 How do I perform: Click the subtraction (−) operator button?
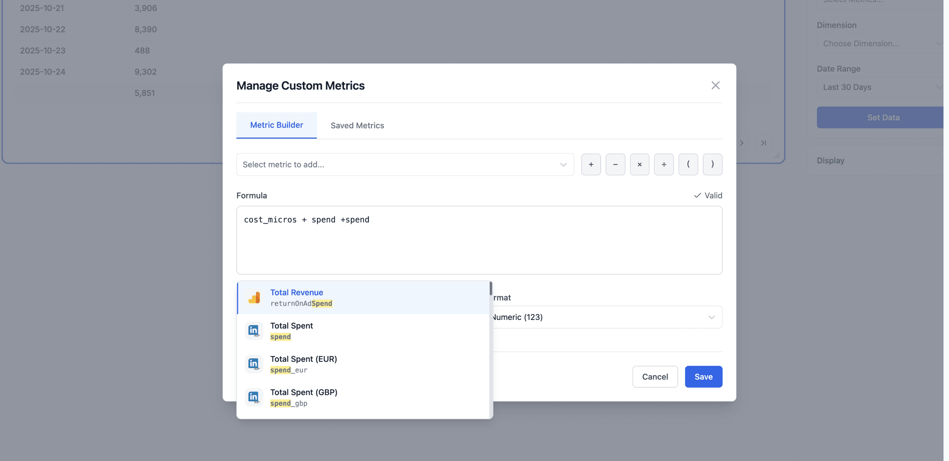615,164
